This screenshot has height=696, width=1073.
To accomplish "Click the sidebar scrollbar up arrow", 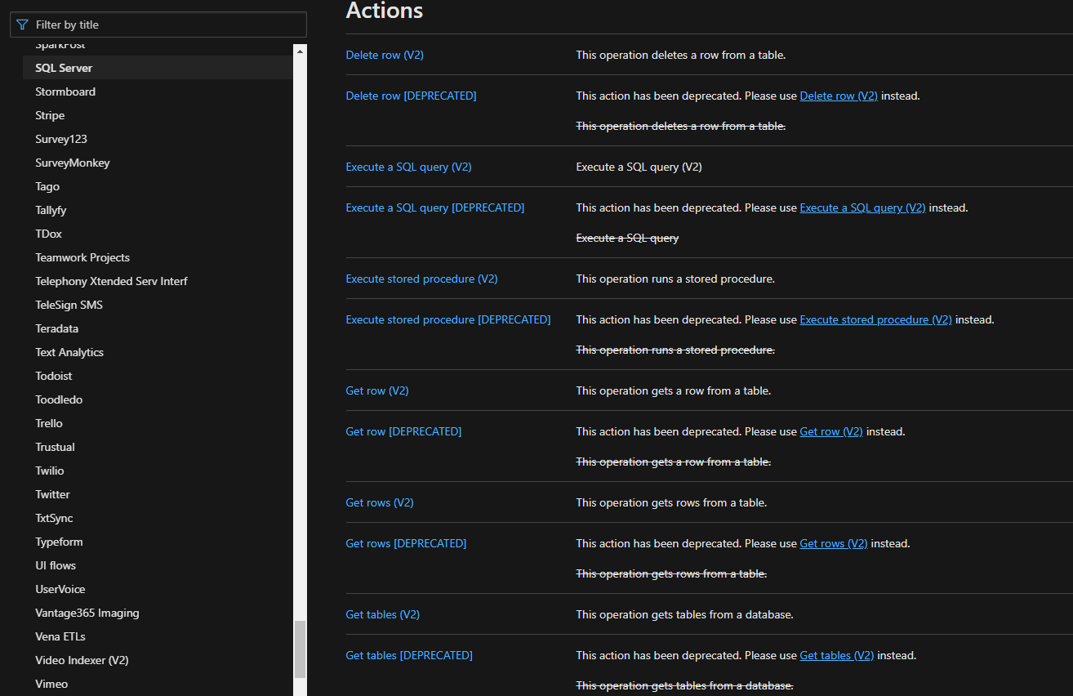I will pos(300,51).
